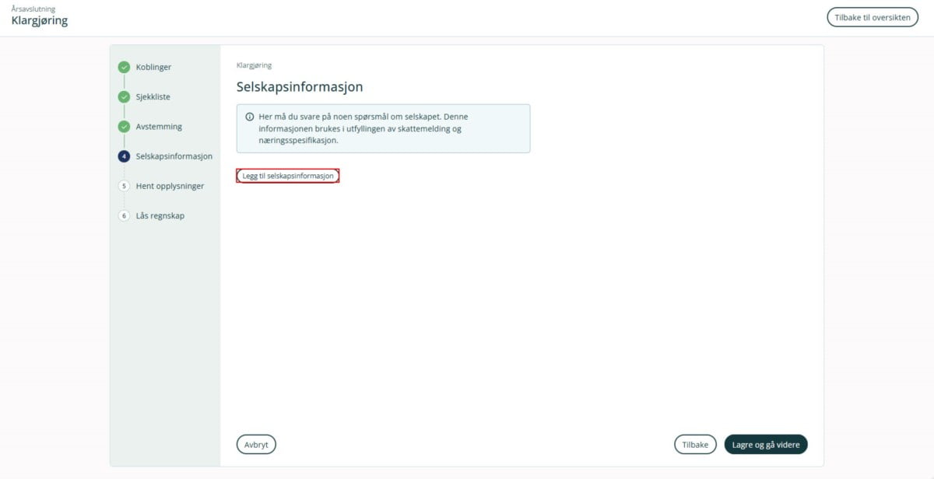Open the Avstemming step

159,127
